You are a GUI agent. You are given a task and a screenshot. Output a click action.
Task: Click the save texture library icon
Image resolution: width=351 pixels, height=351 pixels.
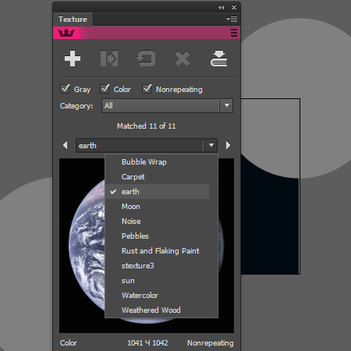218,58
